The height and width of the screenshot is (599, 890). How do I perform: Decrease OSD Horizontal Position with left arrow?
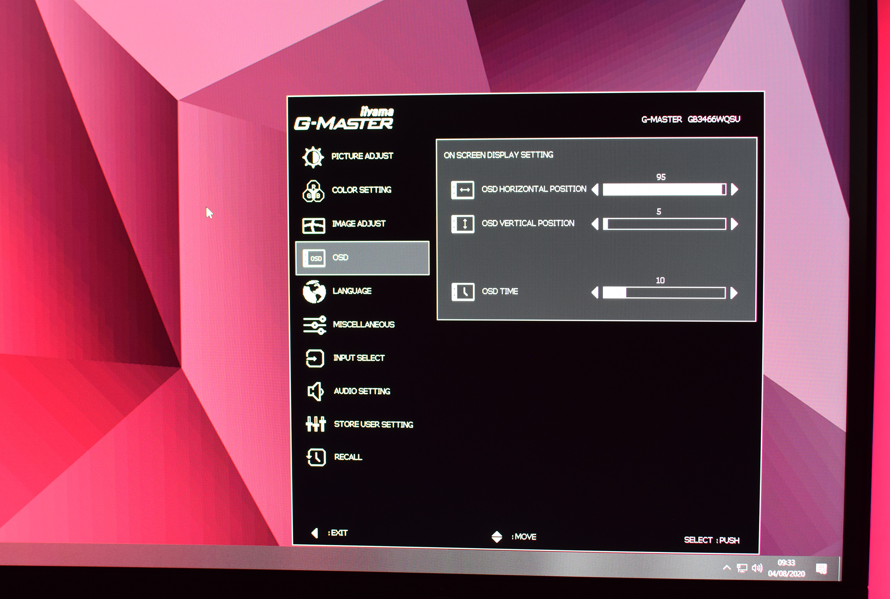595,190
